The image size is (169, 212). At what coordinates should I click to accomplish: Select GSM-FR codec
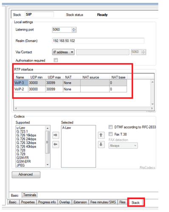[23, 158]
